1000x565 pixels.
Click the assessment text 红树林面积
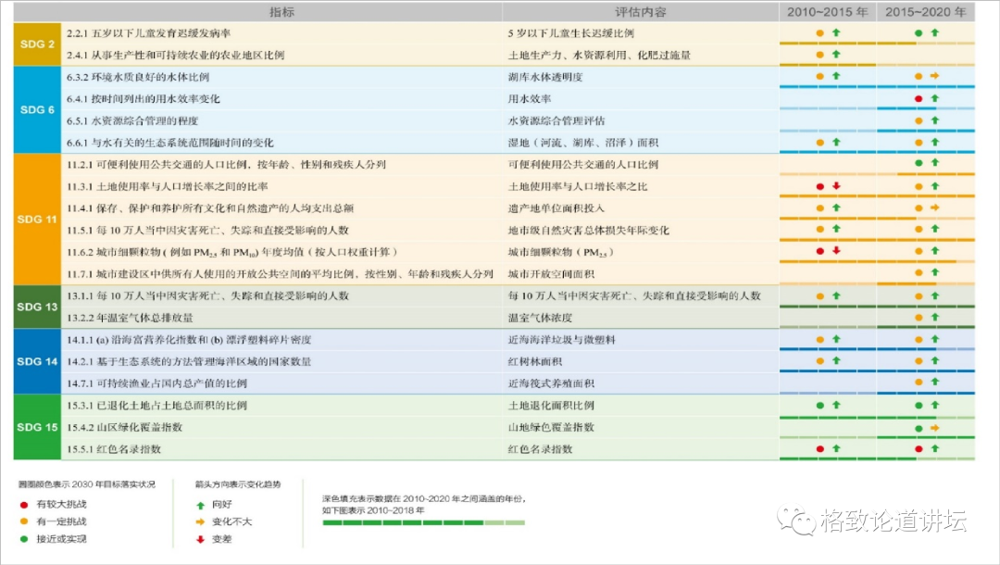(535, 361)
